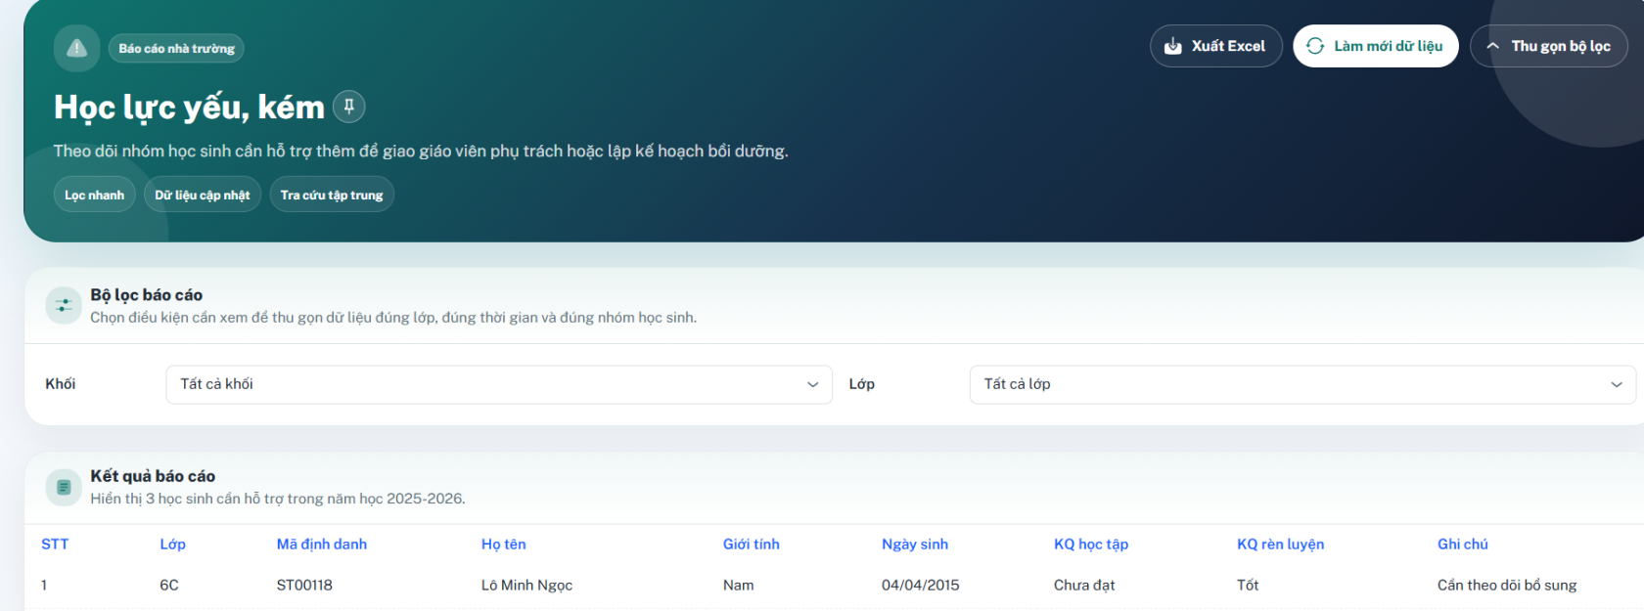The height and width of the screenshot is (611, 1644).
Task: Click the filter sliders icon beside Bộ lọc báo cáo
Action: point(64,305)
